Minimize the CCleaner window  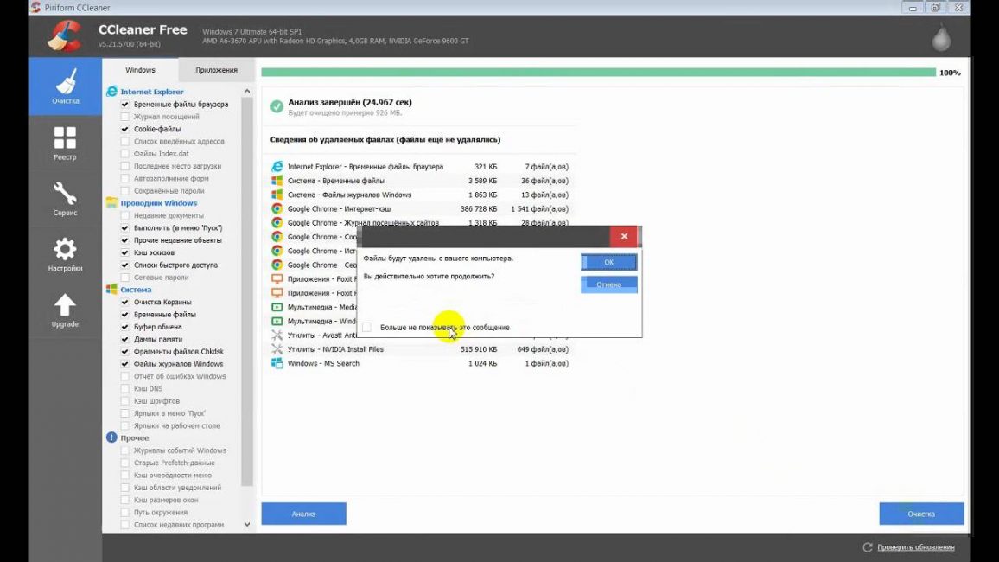pos(913,8)
